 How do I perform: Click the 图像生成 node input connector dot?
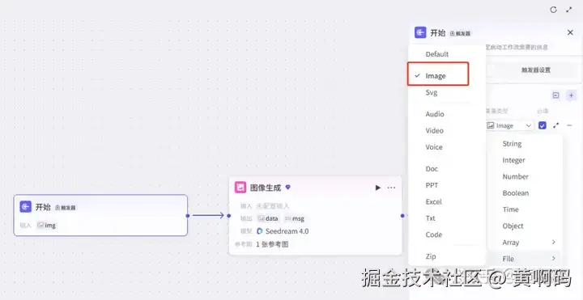click(x=228, y=215)
